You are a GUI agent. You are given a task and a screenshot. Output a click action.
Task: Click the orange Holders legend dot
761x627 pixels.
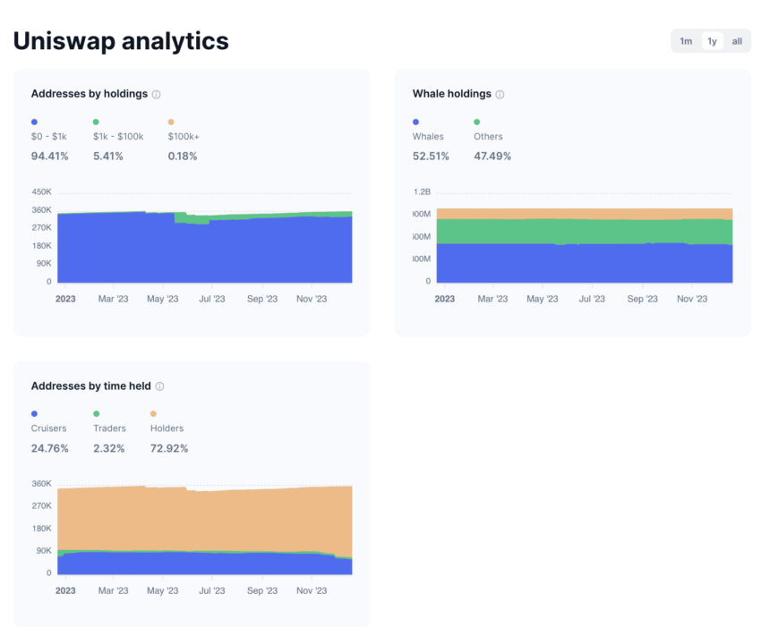[153, 413]
